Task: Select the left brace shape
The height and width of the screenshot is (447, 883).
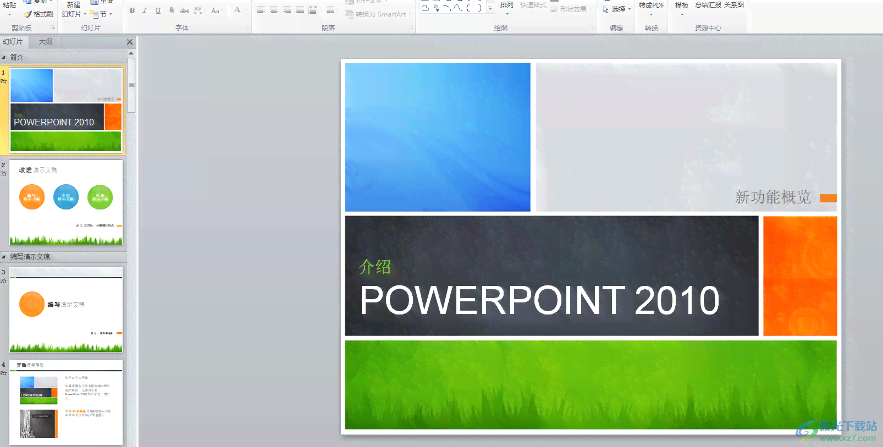Action: 468,8
